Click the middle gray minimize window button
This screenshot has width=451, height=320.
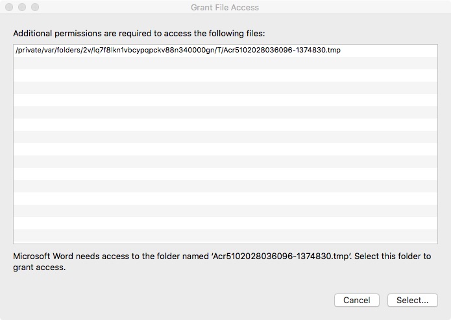(22, 7)
